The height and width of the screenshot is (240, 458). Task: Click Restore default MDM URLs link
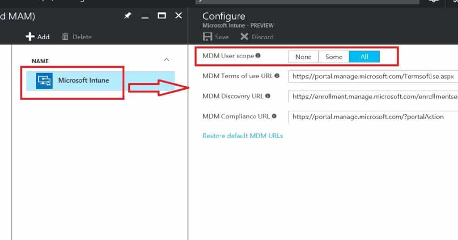point(242,136)
